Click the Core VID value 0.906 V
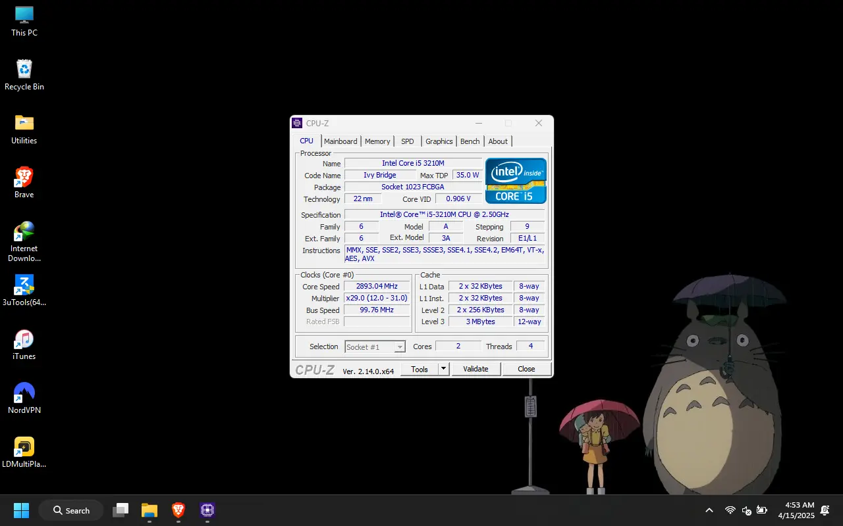The width and height of the screenshot is (843, 526). [458, 199]
